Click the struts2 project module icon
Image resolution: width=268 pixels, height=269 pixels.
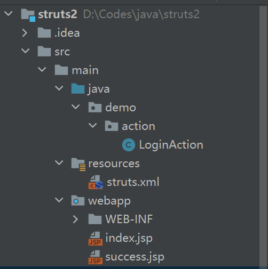[28, 15]
